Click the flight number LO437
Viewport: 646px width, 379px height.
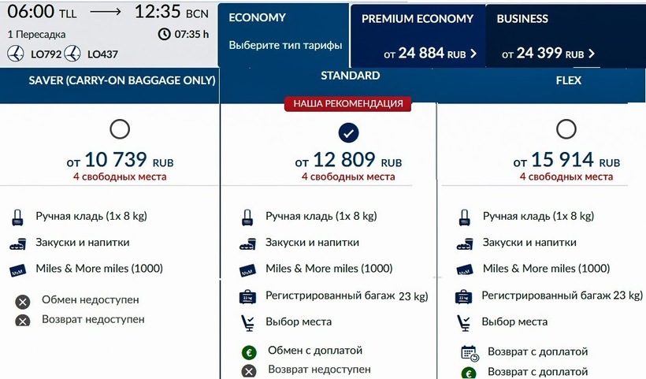click(102, 54)
